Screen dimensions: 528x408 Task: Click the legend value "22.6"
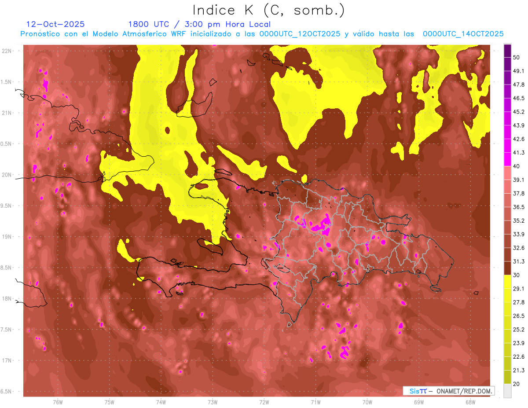[x=519, y=357]
